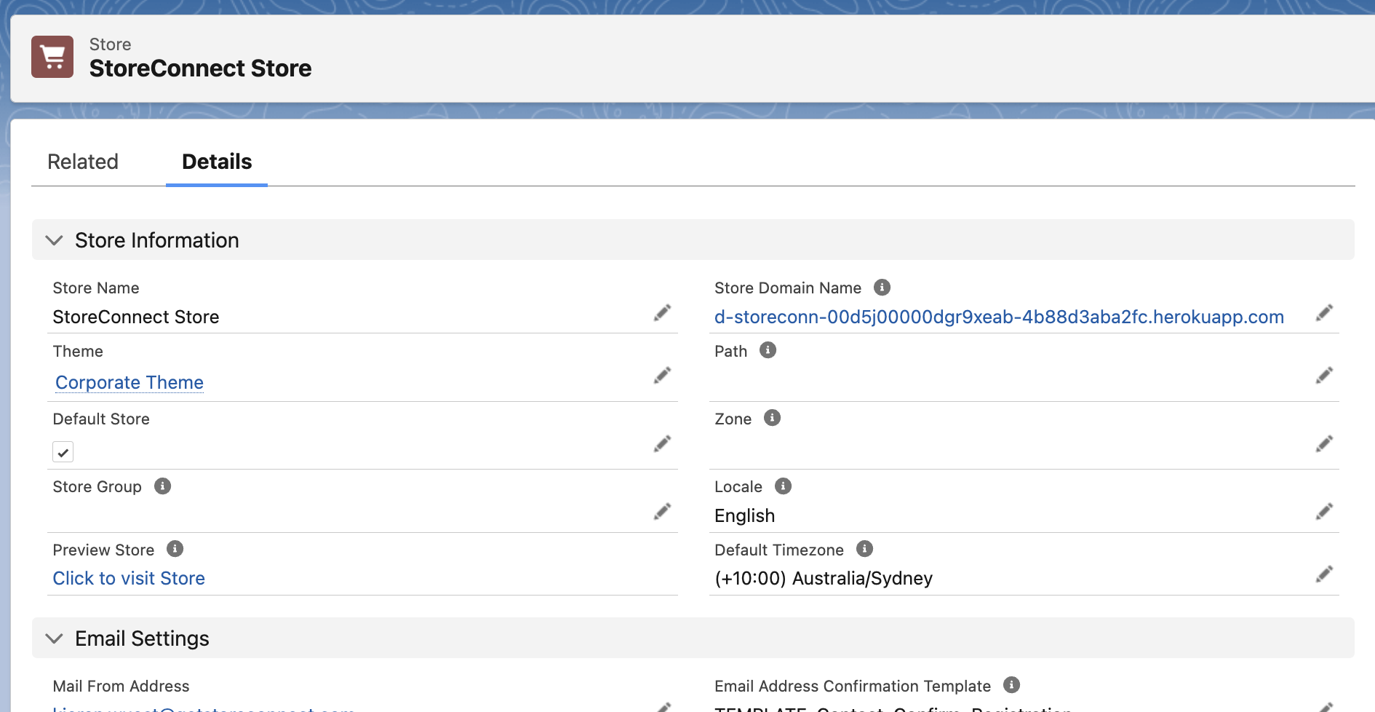Image resolution: width=1375 pixels, height=712 pixels.
Task: Edit the Zone field pencil icon
Action: tap(1324, 444)
